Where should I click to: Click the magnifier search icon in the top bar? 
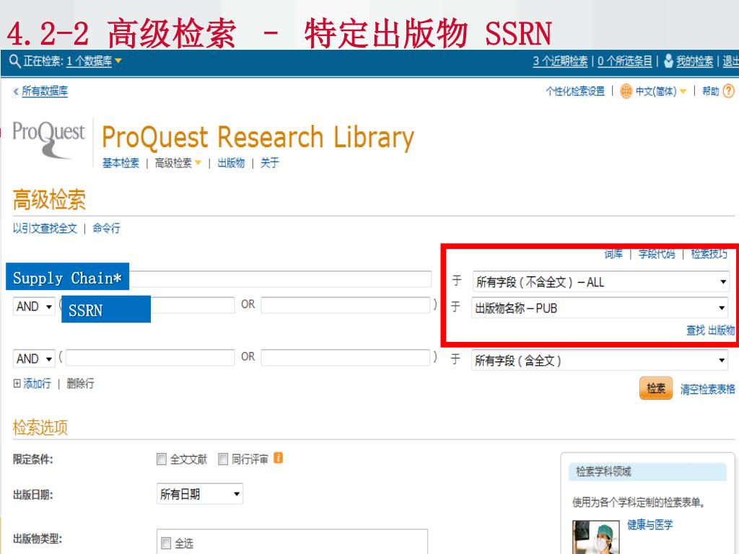click(x=14, y=61)
